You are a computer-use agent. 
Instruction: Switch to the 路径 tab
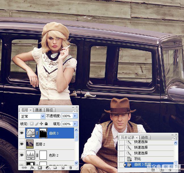click(x=49, y=110)
